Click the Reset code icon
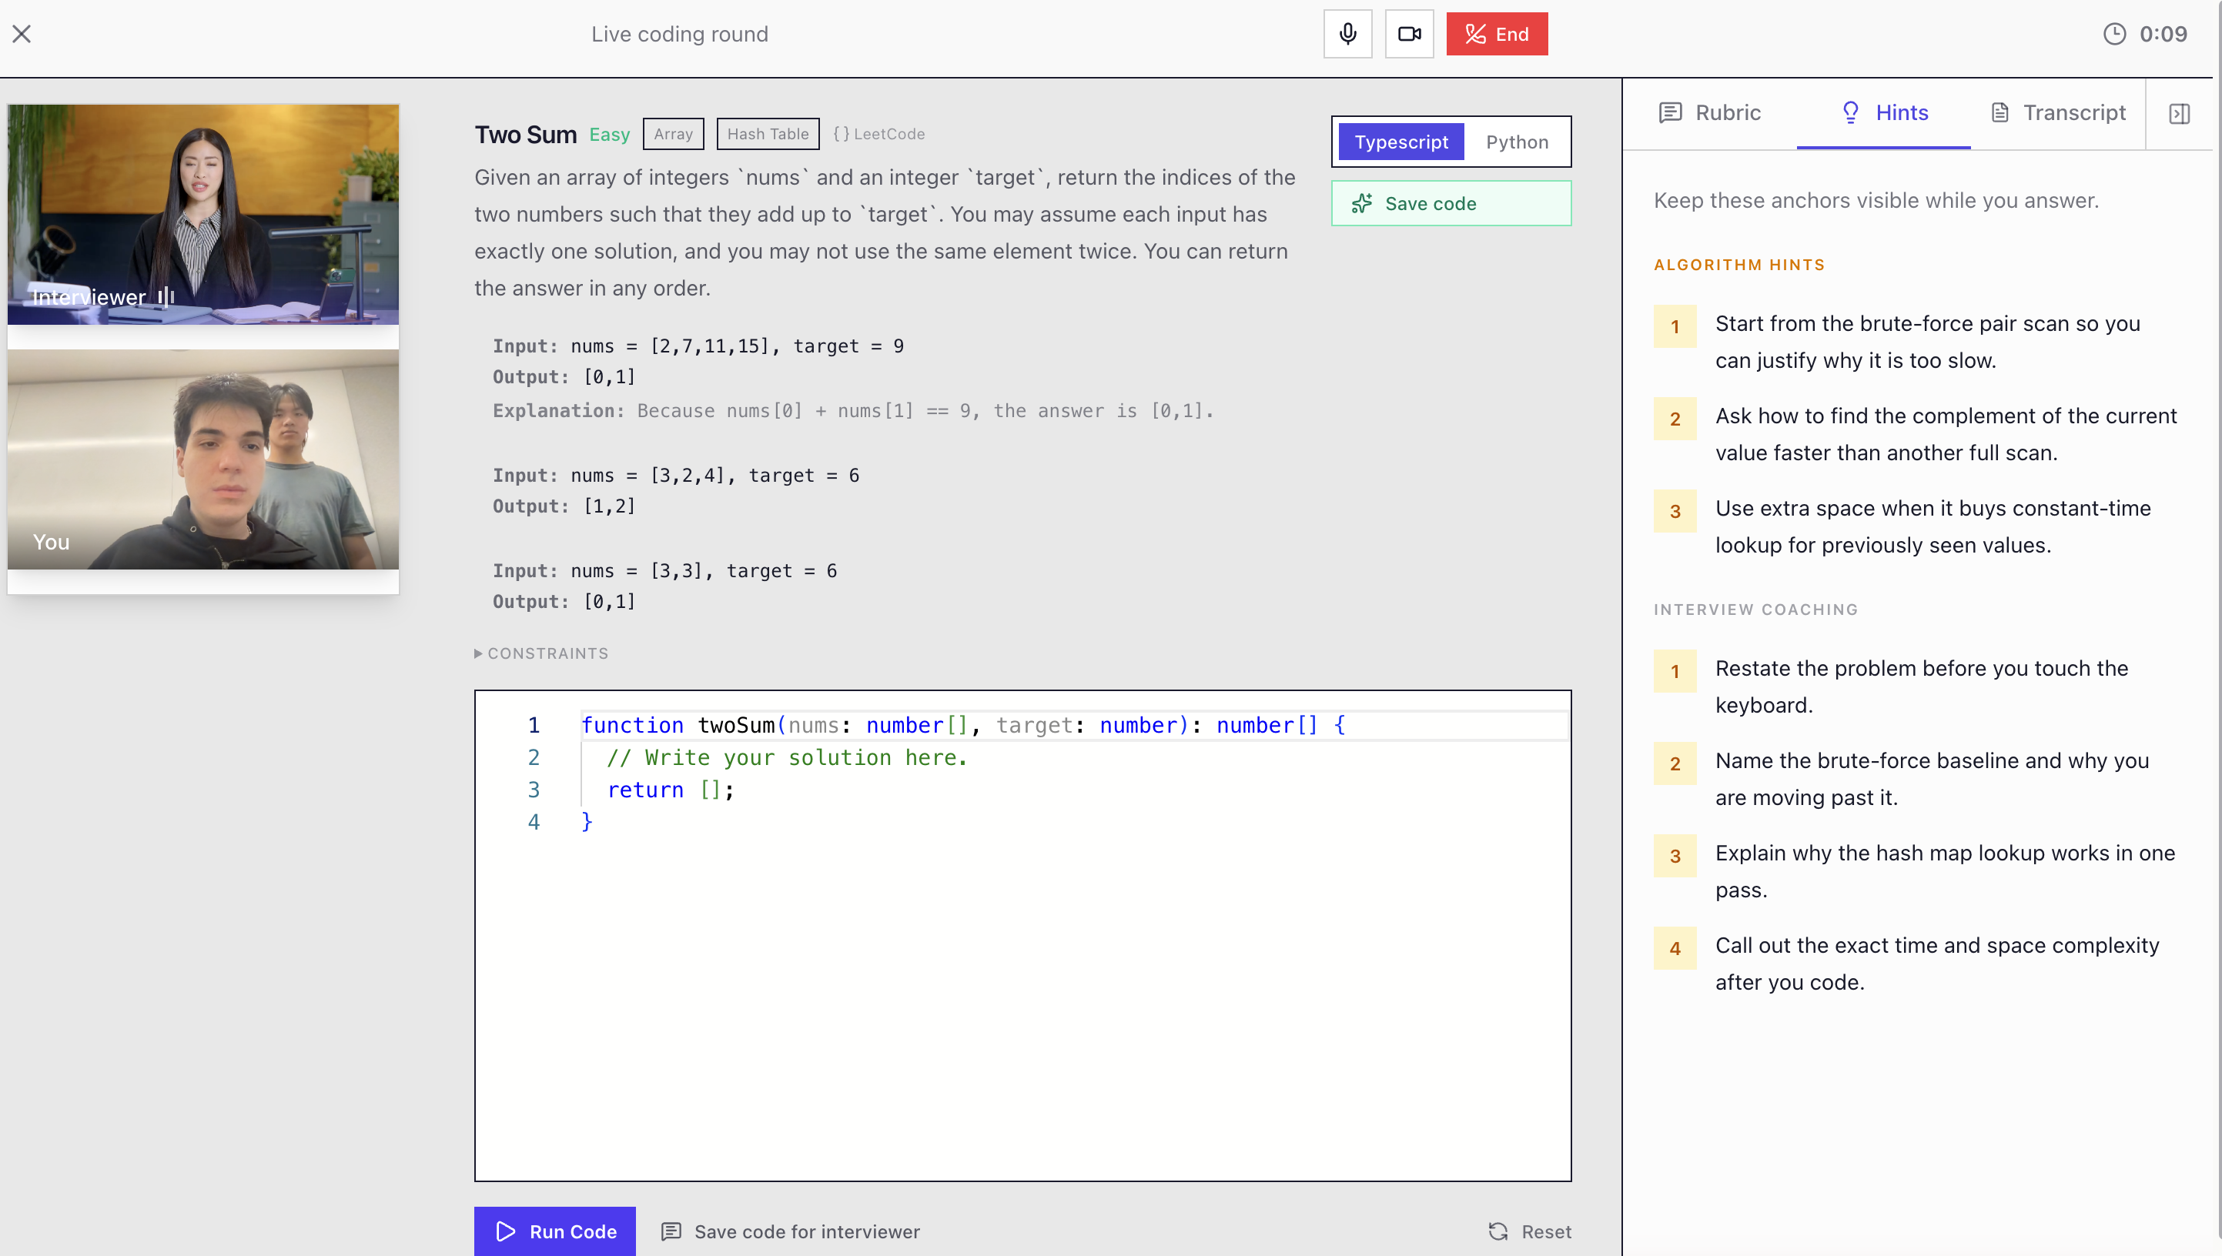 [1498, 1231]
